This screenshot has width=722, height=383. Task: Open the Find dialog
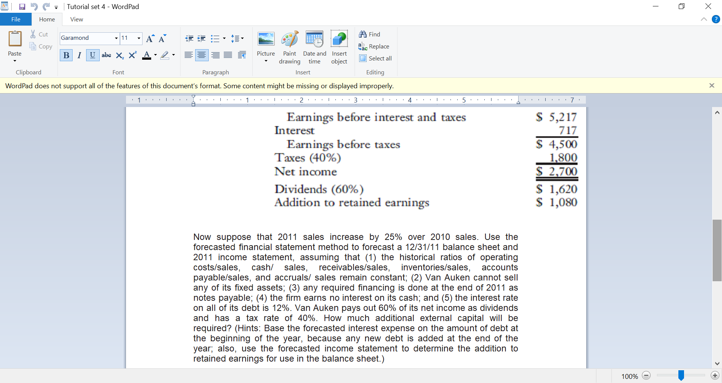[x=370, y=34]
